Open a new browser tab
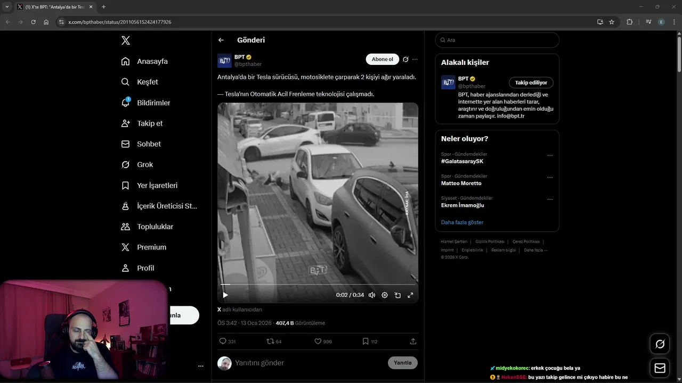682x383 pixels. click(x=103, y=7)
